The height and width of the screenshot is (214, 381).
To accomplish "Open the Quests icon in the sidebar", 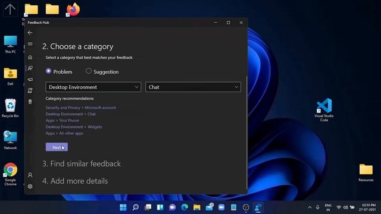I will coord(30,90).
